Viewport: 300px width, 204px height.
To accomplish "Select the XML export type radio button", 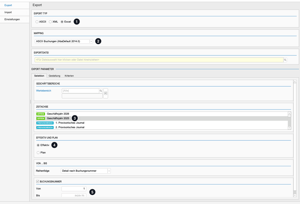I will tap(50, 22).
